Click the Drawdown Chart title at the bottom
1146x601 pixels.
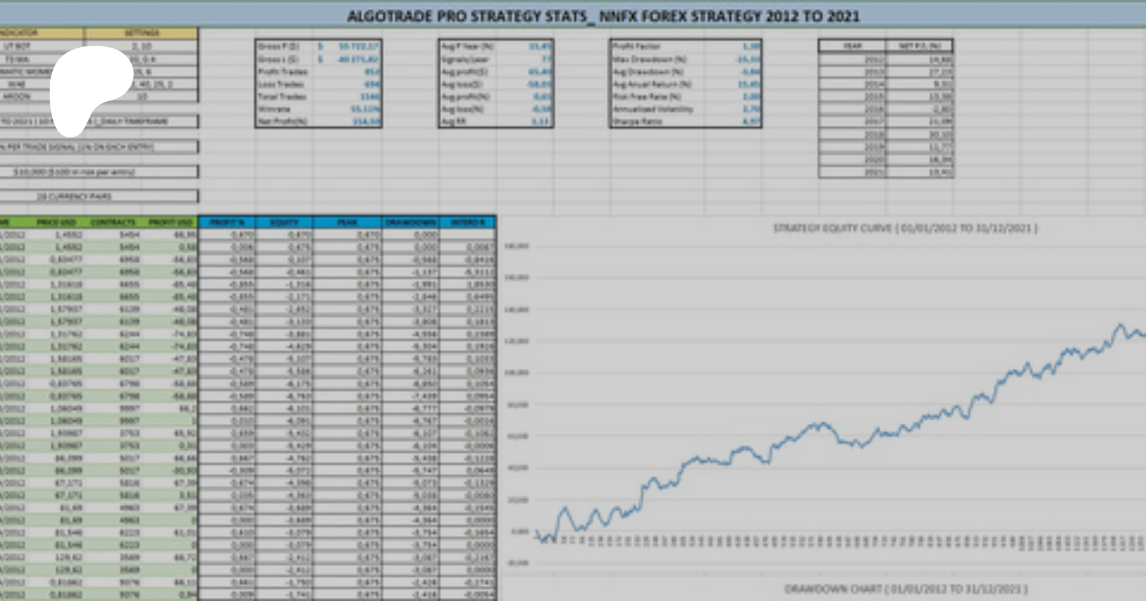(x=905, y=589)
